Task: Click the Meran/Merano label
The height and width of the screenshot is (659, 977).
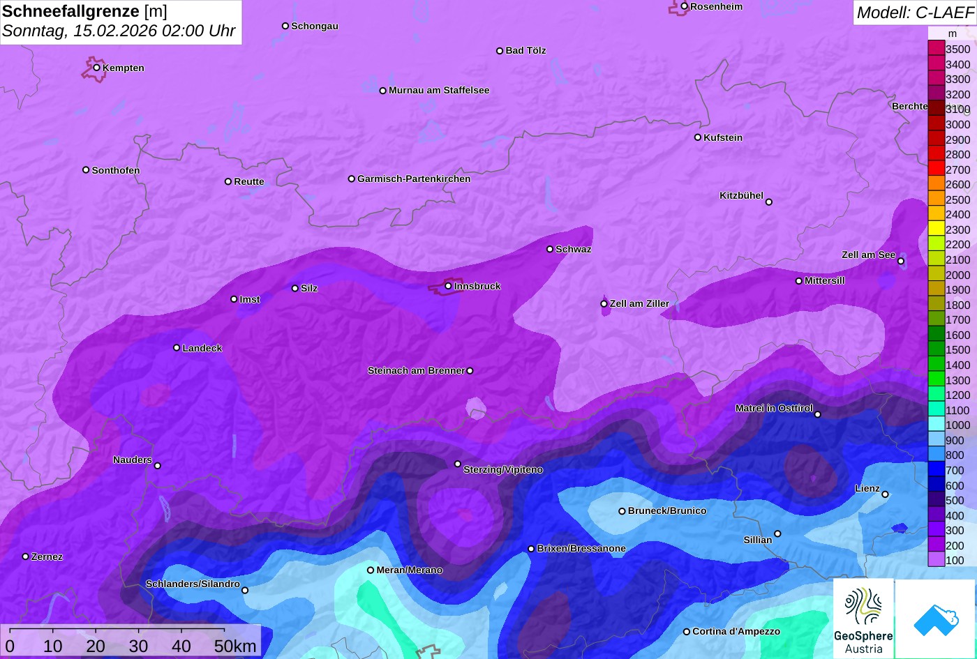Action: 410,570
